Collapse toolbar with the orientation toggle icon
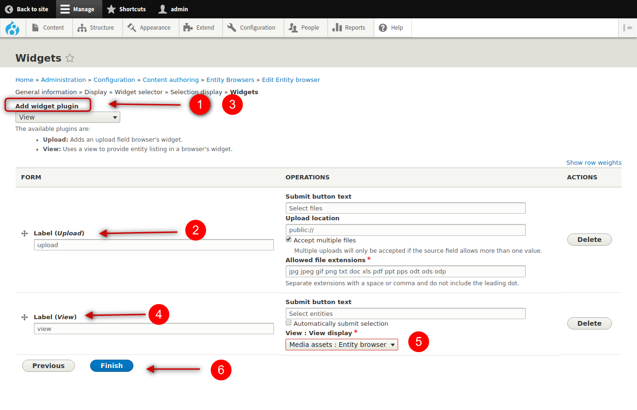 pyautogui.click(x=628, y=28)
